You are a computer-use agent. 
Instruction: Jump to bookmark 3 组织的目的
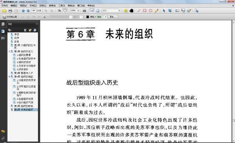(x=23, y=62)
